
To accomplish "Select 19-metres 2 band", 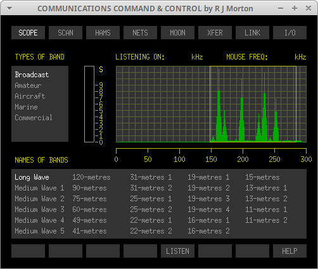I will click(208, 188).
